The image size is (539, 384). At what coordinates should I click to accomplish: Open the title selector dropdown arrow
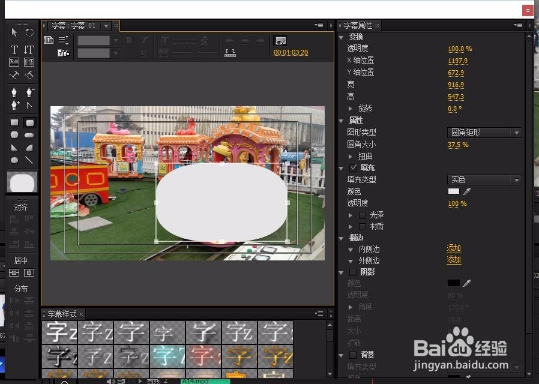[x=106, y=26]
